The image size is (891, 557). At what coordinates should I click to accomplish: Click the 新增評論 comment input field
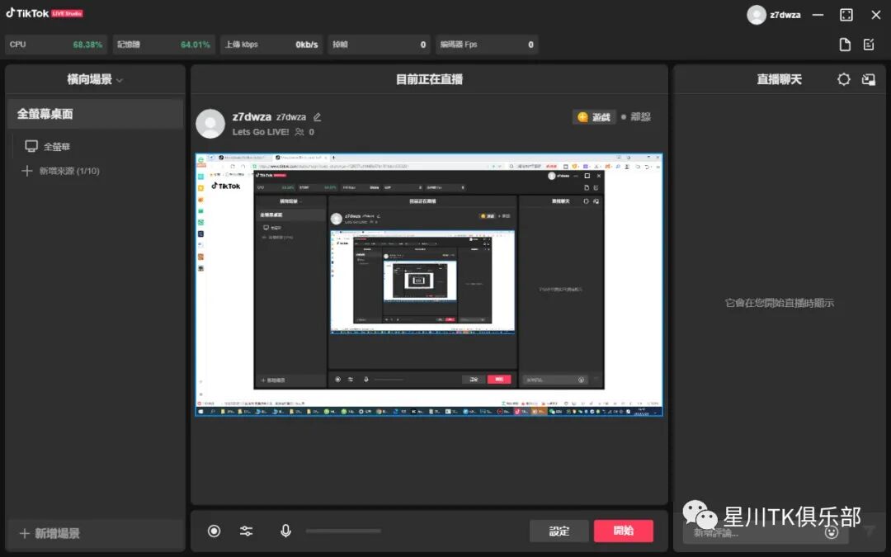tap(766, 533)
